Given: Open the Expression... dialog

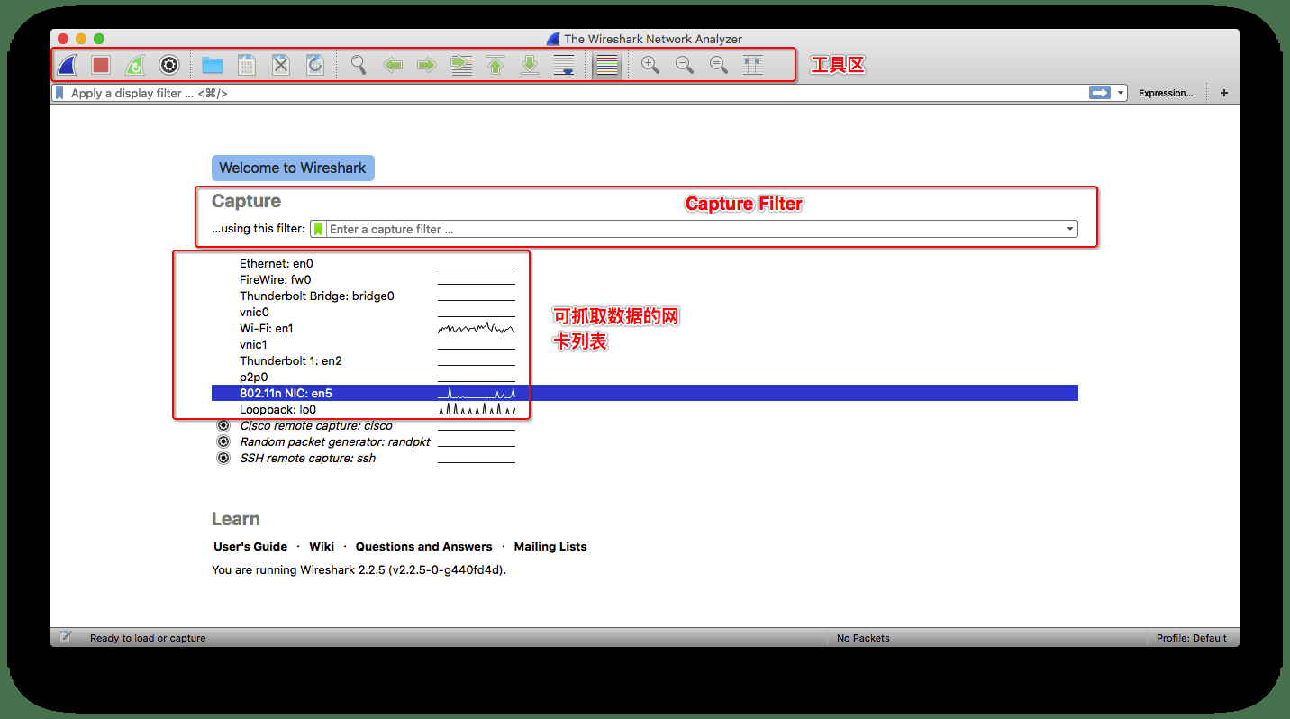Looking at the screenshot, I should point(1166,93).
